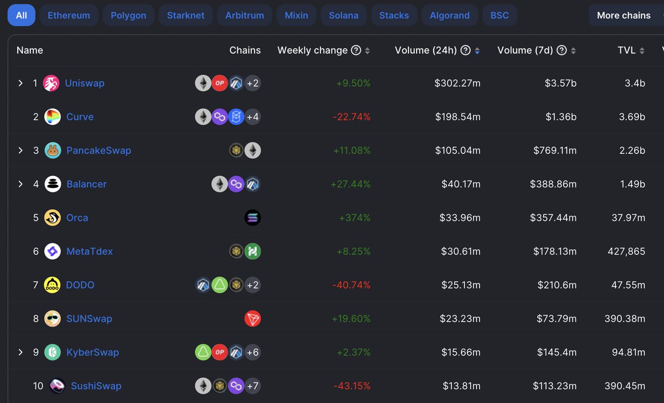
Task: Click the Volume (24h) help question-mark icon
Action: point(465,50)
